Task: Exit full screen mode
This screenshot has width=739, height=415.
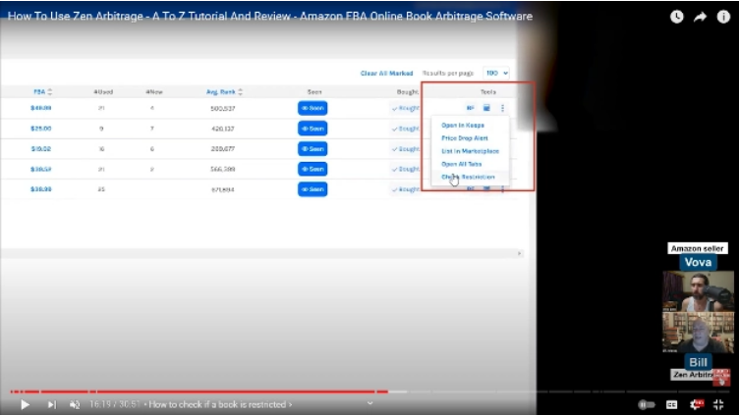Action: click(x=718, y=404)
